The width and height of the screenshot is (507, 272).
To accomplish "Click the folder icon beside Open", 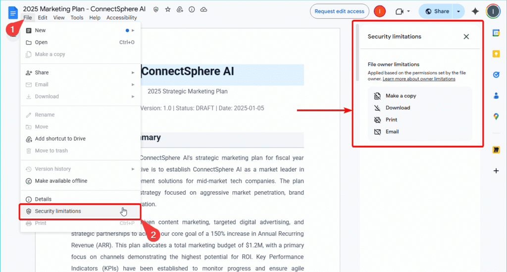I will click(x=29, y=43).
